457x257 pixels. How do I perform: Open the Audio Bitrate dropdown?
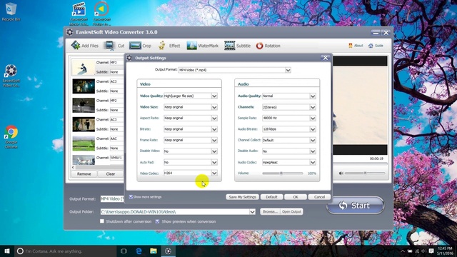pyautogui.click(x=313, y=129)
